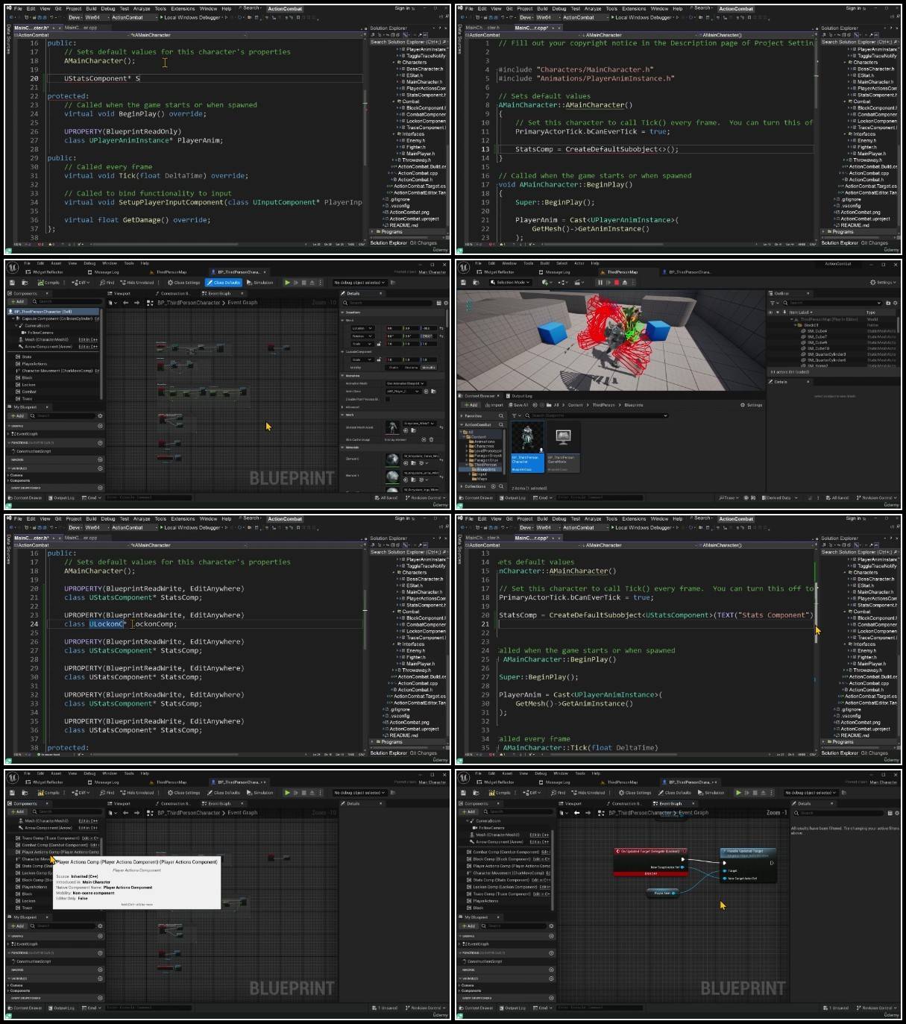Click the Content Browser search field in level editor
This screenshot has height=1024, width=906.
coord(597,415)
